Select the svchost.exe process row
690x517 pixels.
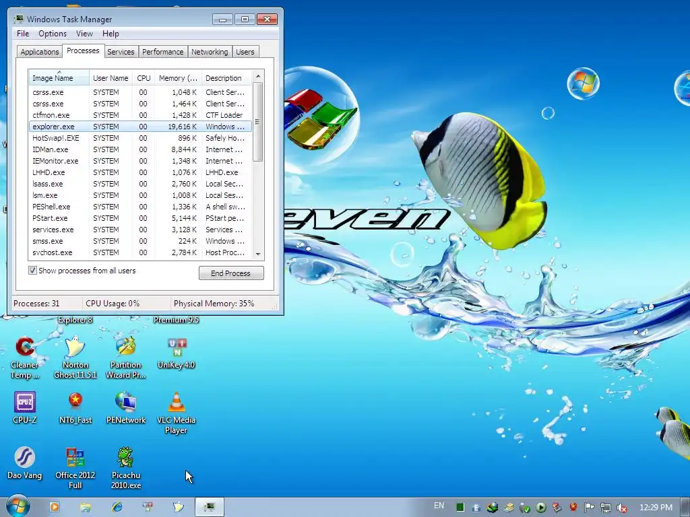click(140, 252)
